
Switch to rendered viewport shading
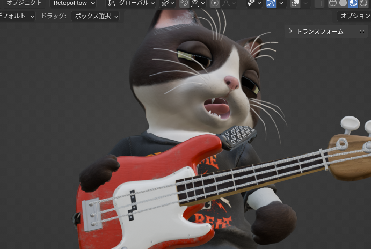tap(363, 3)
